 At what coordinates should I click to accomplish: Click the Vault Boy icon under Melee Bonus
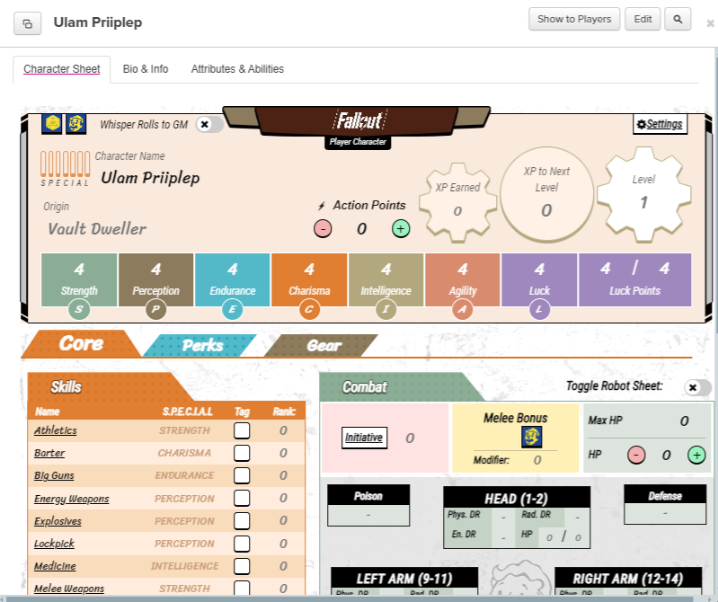(x=531, y=437)
